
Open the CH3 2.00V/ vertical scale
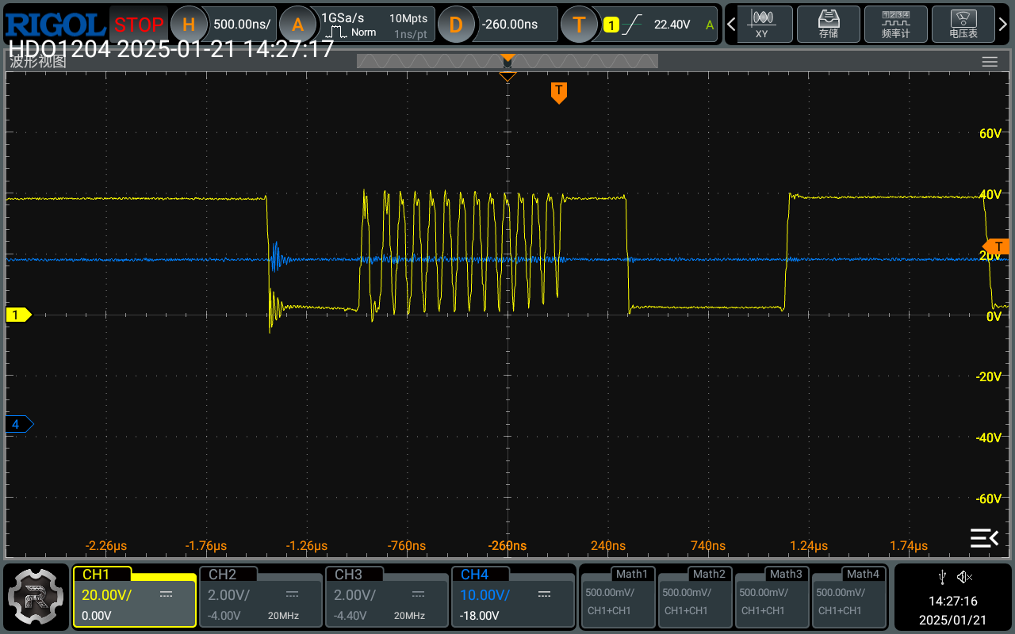point(354,595)
